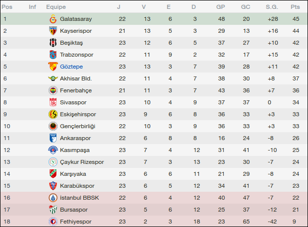Image resolution: width=308 pixels, height=227 pixels.
Task: Sort by S.G. goal difference header
Action: (x=271, y=7)
